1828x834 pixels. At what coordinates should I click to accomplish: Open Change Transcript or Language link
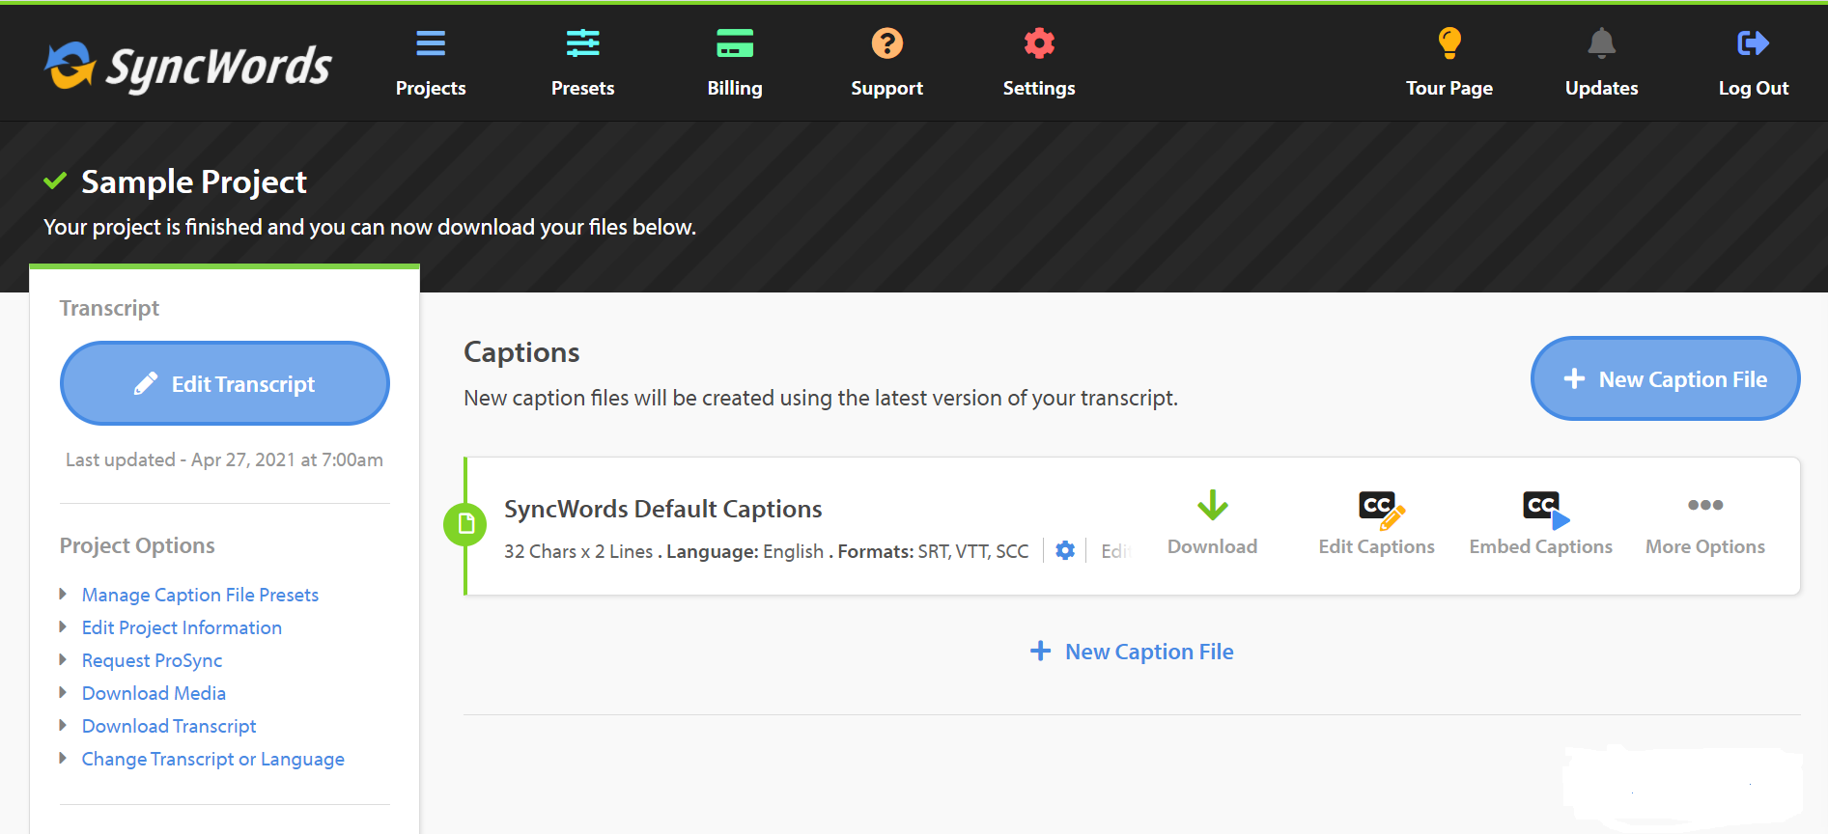tap(212, 759)
